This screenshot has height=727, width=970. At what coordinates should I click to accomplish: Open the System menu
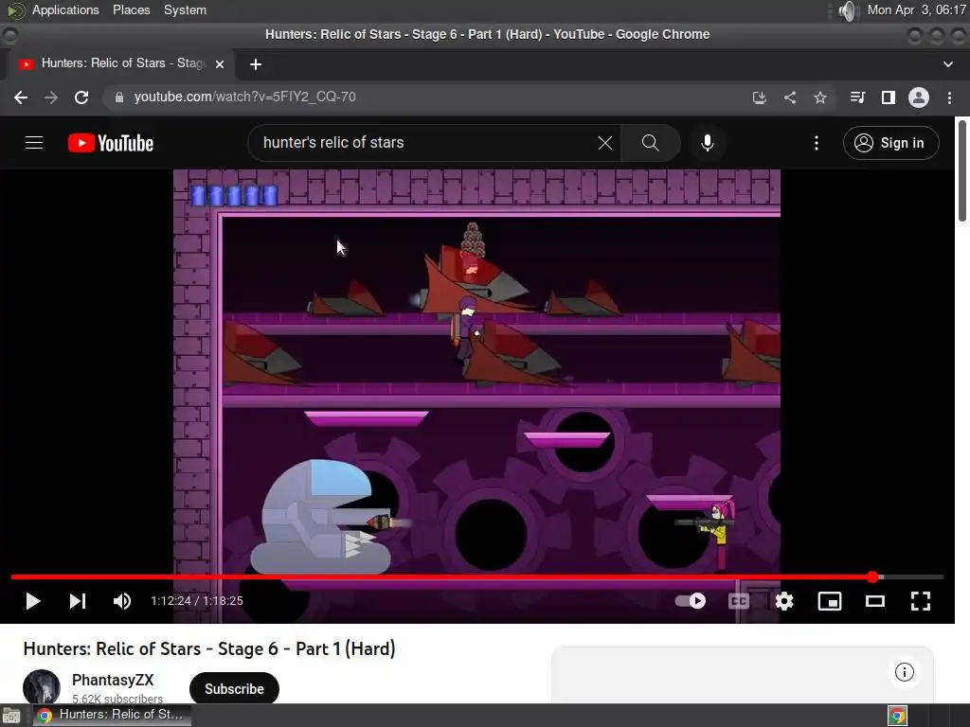pyautogui.click(x=185, y=9)
